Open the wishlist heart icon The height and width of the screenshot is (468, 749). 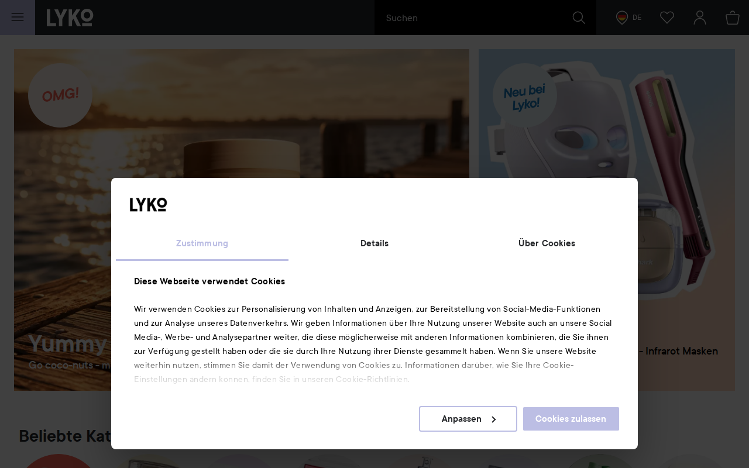pyautogui.click(x=667, y=18)
